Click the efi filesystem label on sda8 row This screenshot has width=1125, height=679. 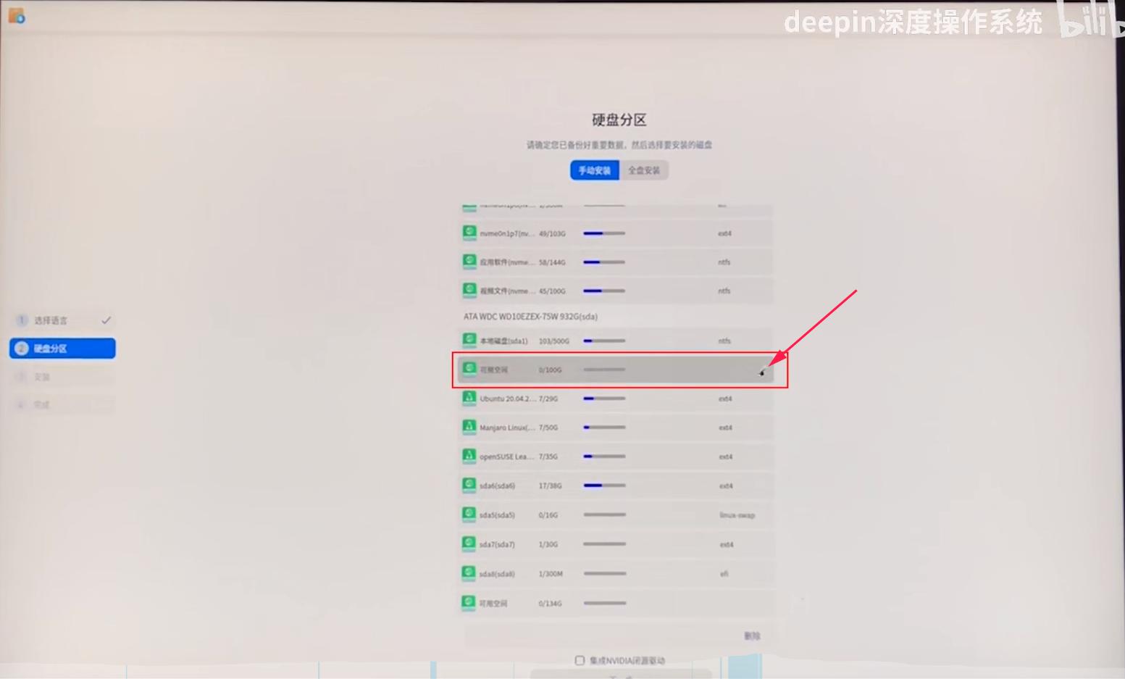724,574
